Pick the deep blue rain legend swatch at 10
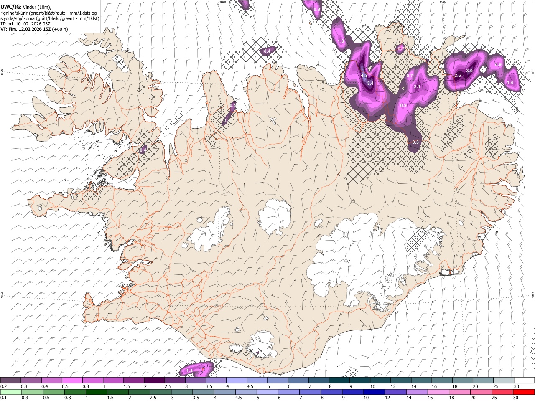This screenshot has width=535, height=401. pos(374,392)
